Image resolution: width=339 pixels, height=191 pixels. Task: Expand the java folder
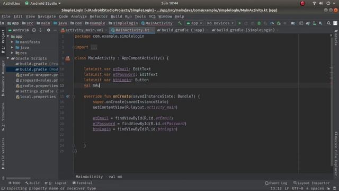12,47
